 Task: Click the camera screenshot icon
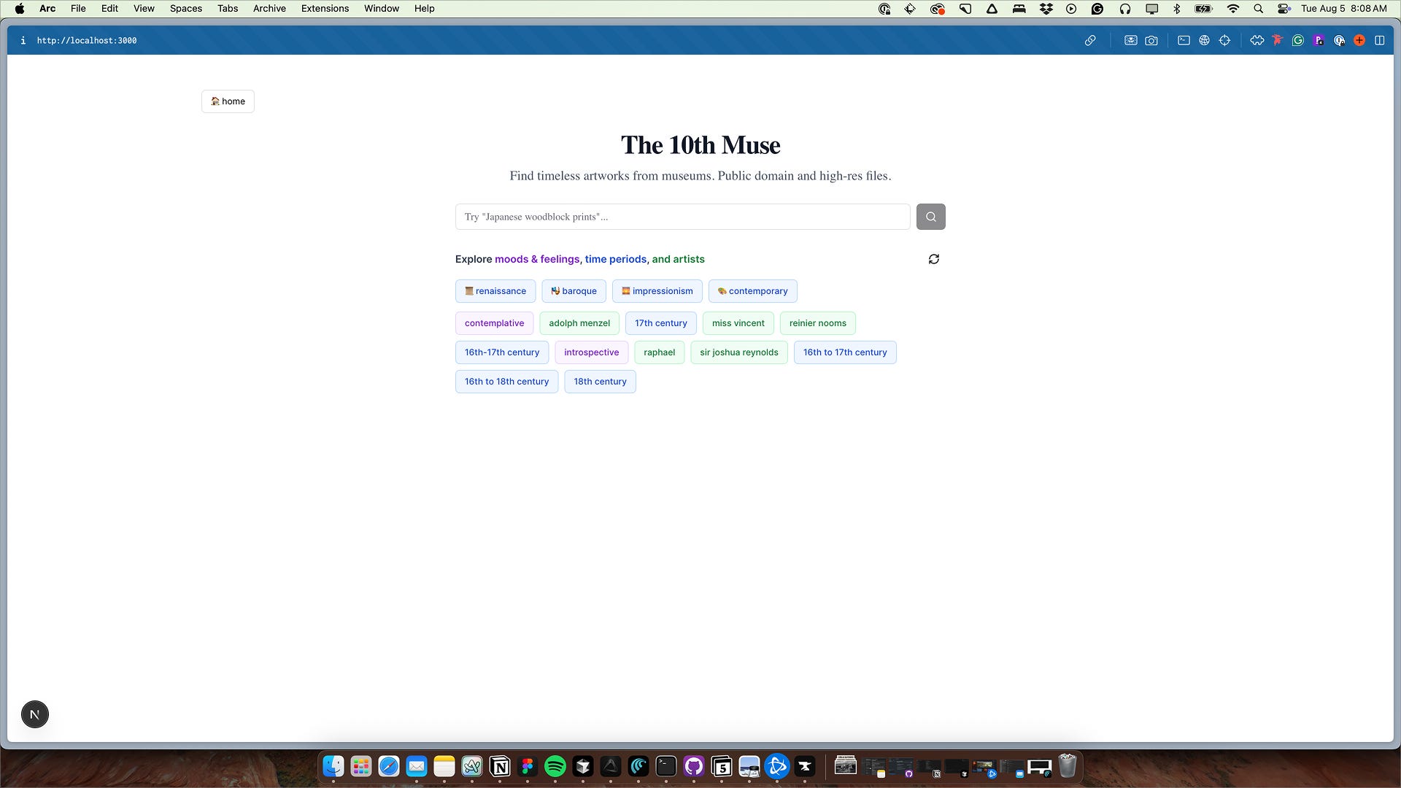coord(1151,41)
